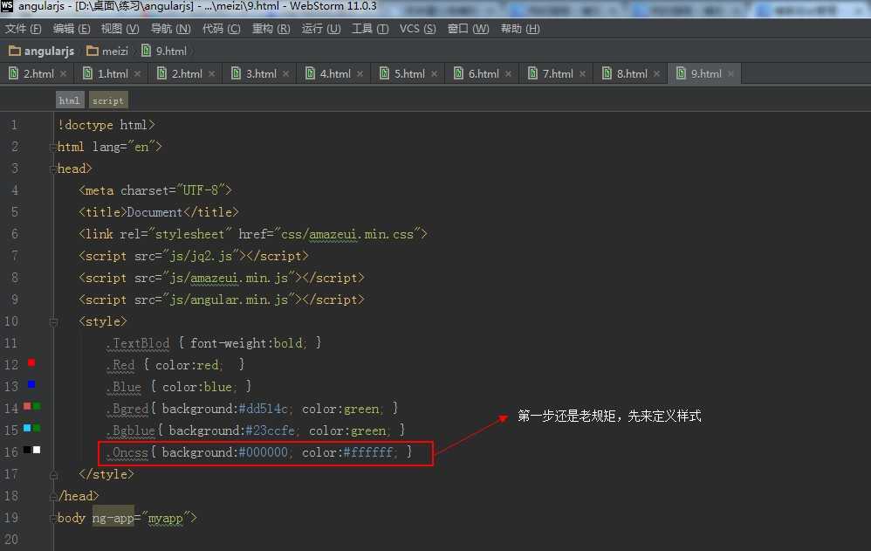The image size is (871, 551).
Task: Open the 窗口 (W) menu
Action: (x=469, y=29)
